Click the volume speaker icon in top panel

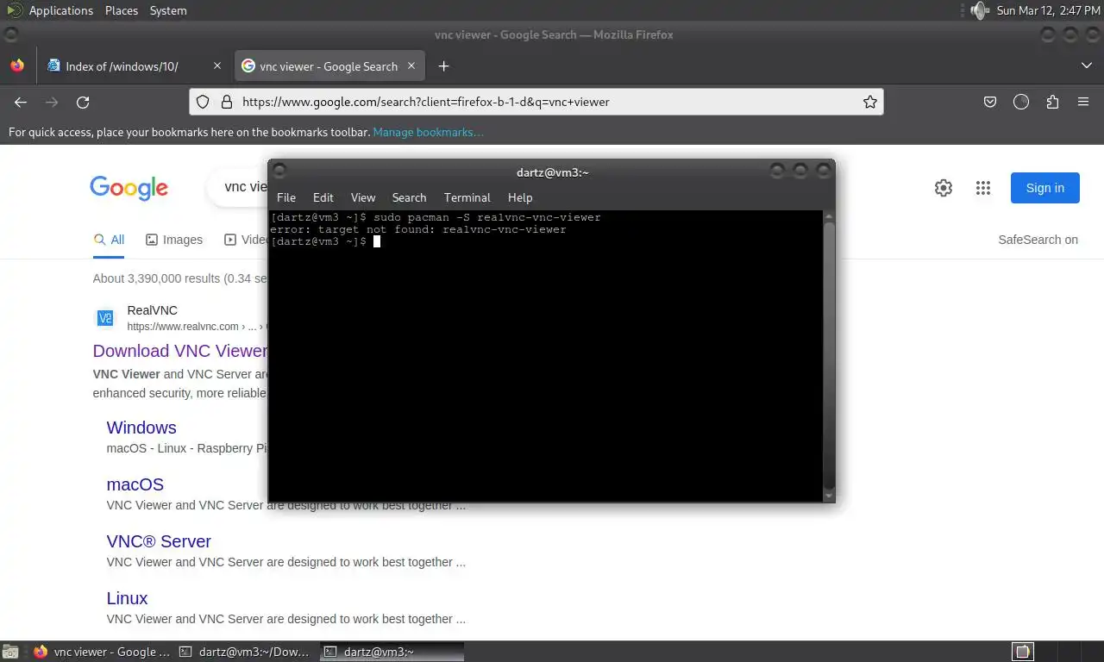(x=979, y=10)
